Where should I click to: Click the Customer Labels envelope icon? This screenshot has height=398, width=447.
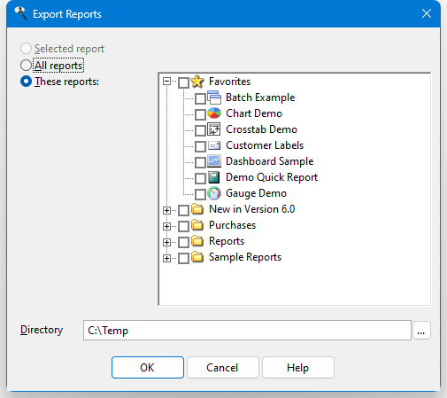click(214, 145)
